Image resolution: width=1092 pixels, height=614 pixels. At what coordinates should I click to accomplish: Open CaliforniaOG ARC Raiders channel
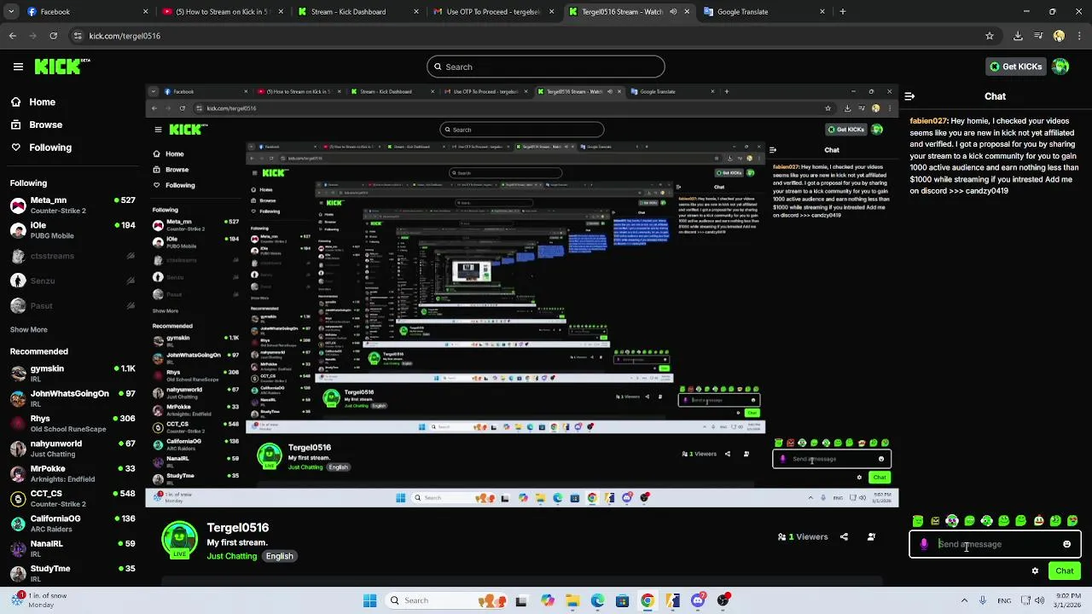(x=73, y=523)
